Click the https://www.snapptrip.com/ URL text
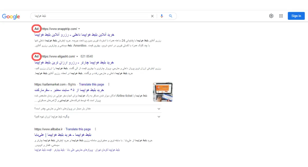The width and height of the screenshot is (308, 167). pos(59,29)
